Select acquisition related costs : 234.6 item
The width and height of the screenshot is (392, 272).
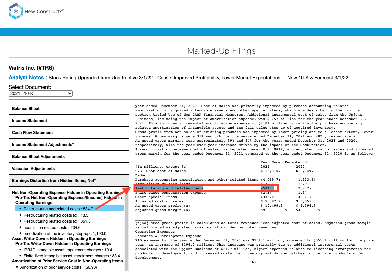pos(52,227)
